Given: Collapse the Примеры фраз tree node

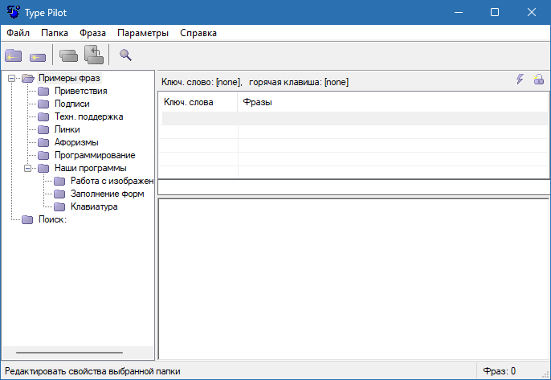Looking at the screenshot, I should (x=11, y=79).
